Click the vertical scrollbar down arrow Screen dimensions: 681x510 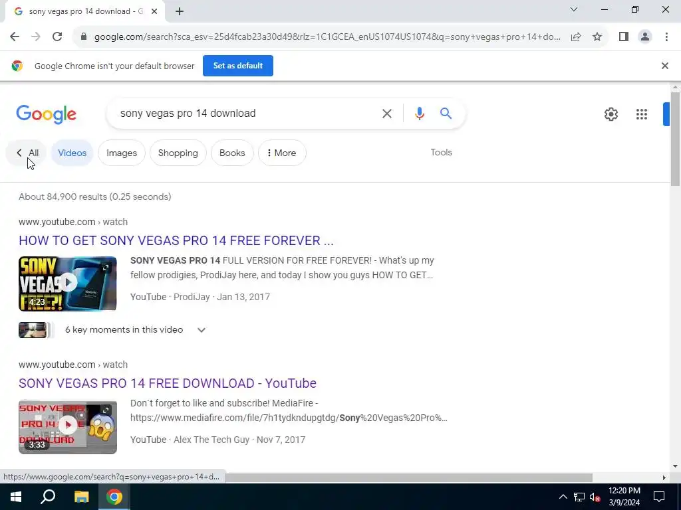tap(675, 466)
